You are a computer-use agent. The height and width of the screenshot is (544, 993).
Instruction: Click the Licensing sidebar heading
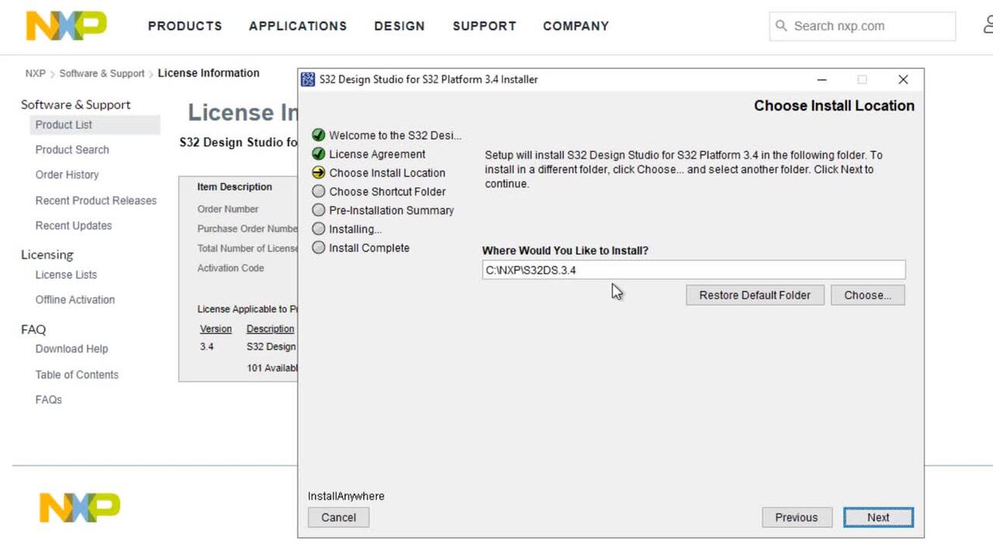click(47, 254)
